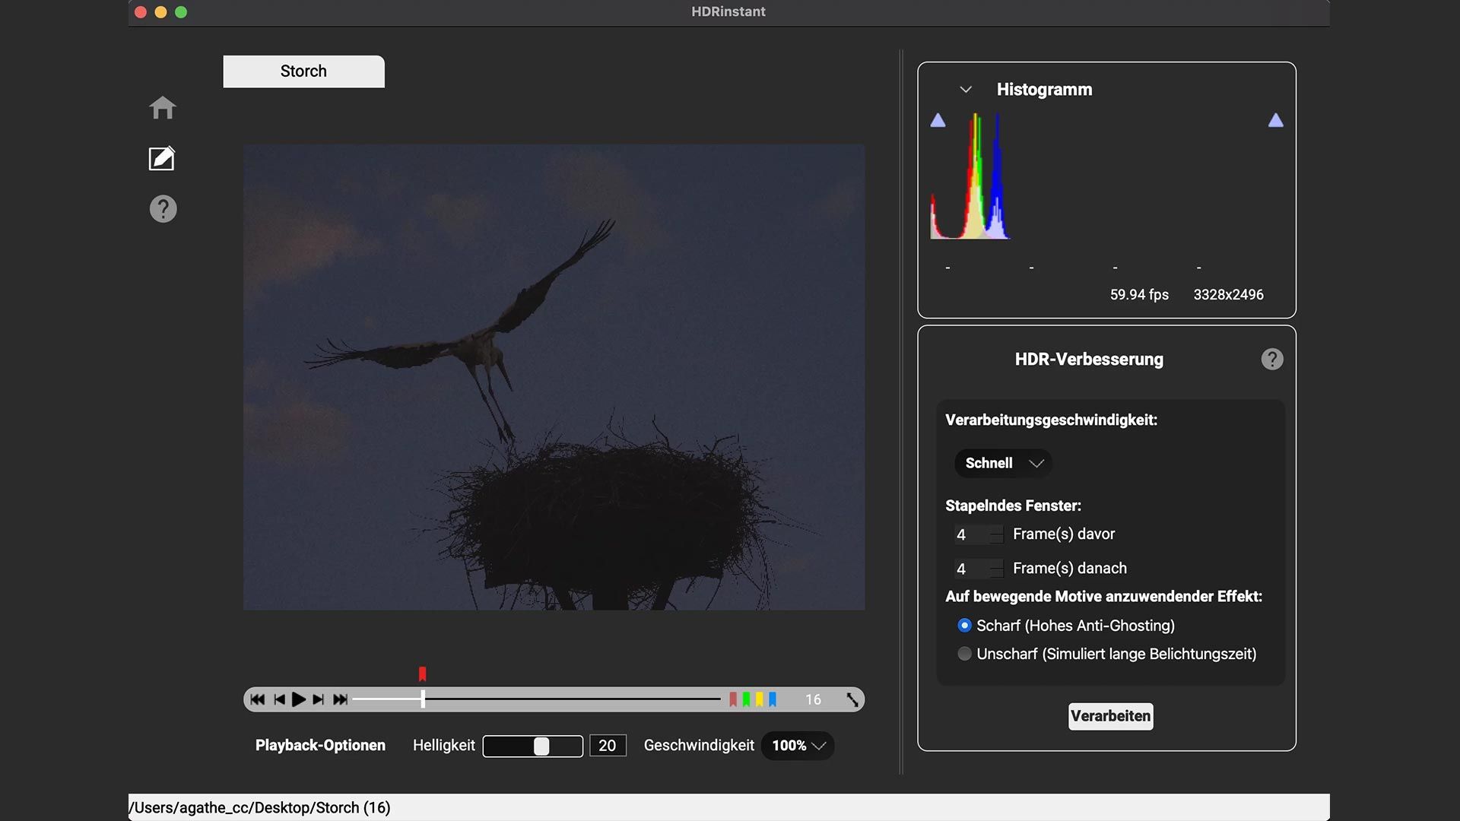Add a blue bookmark marker

click(773, 699)
